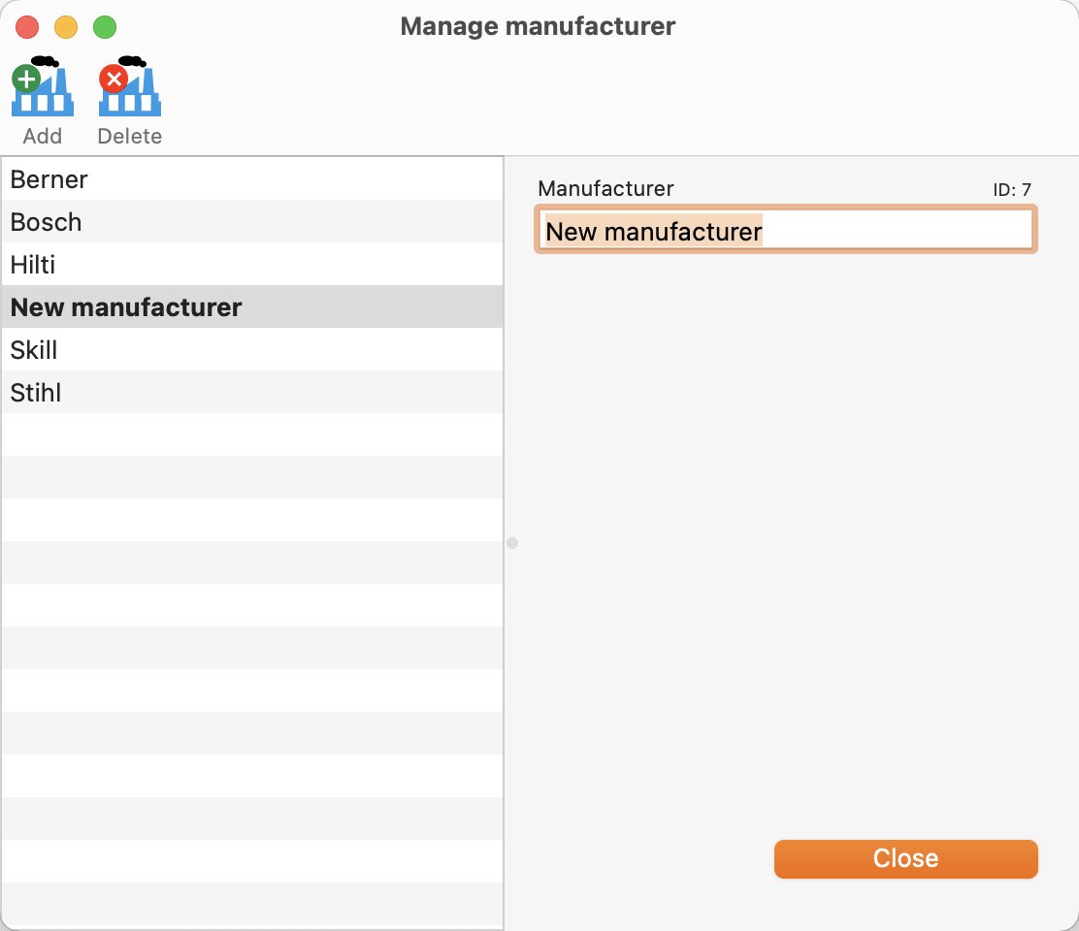1079x931 pixels.
Task: Select Hilti in the manufacturer list
Action: tap(252, 264)
